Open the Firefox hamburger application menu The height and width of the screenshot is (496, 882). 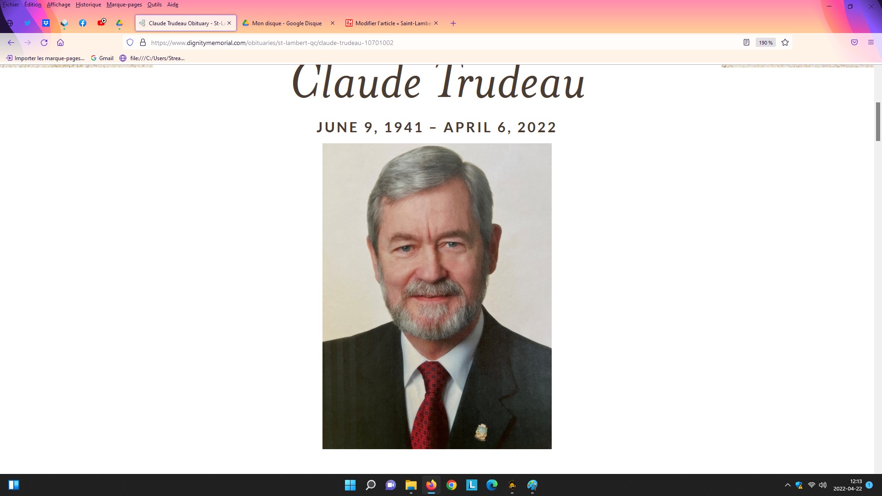[x=871, y=43]
